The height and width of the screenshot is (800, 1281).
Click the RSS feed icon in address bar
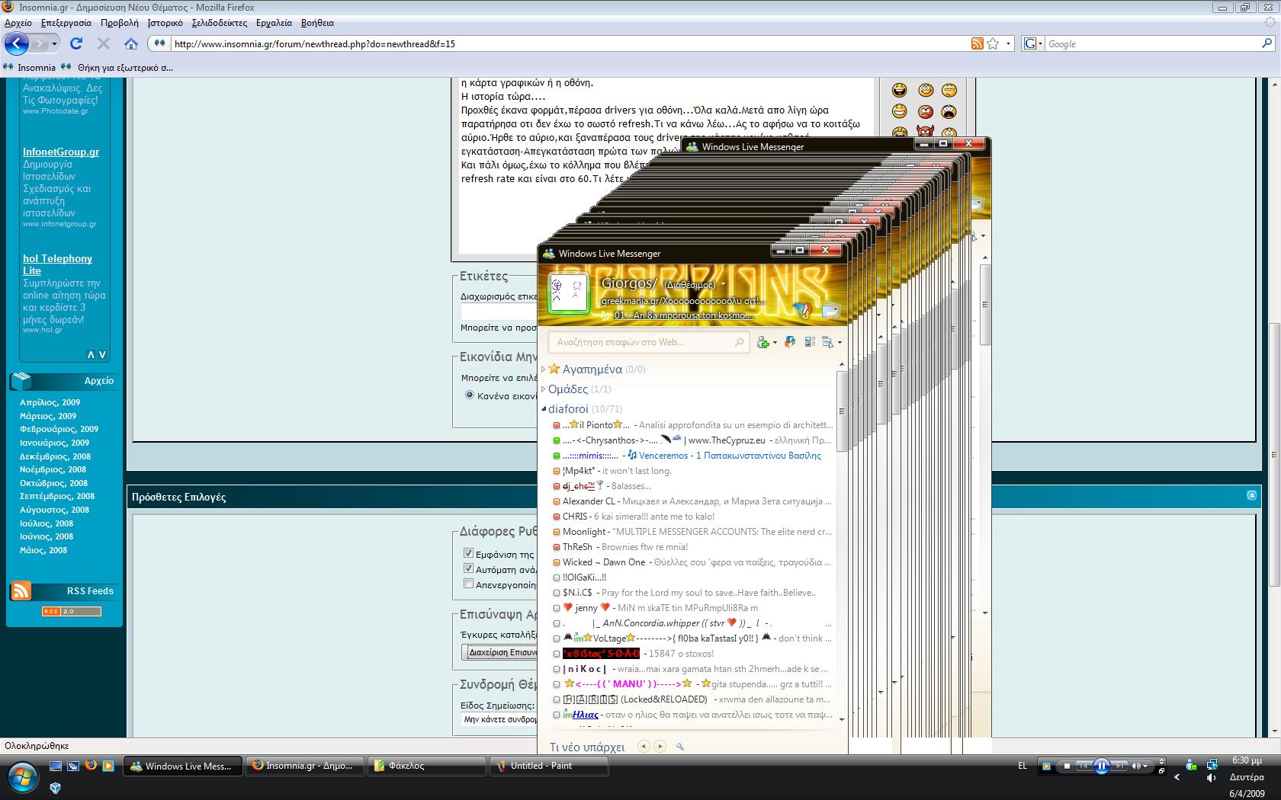[x=977, y=43]
